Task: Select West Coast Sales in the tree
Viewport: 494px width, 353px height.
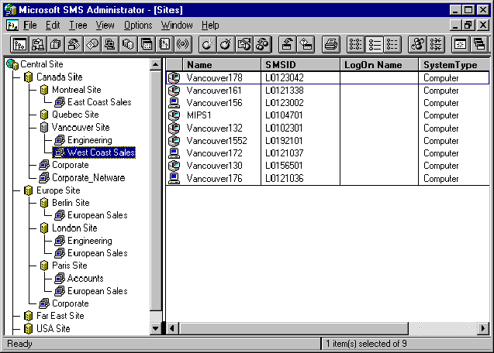Action: pyautogui.click(x=101, y=153)
